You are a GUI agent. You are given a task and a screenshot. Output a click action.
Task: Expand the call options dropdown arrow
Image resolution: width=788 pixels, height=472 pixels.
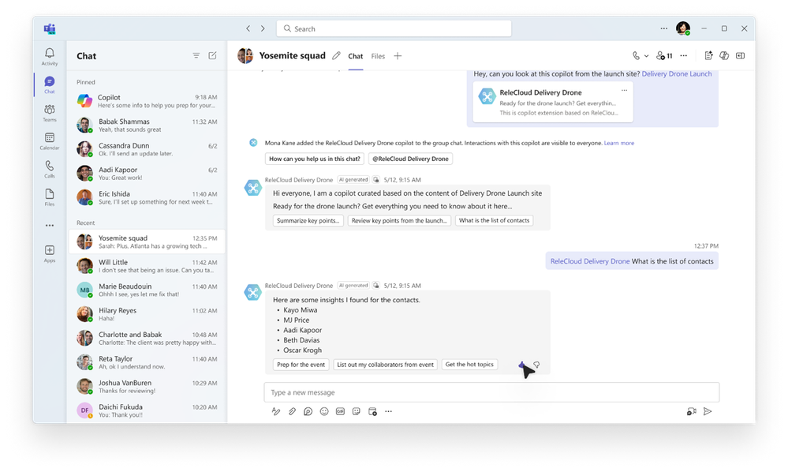[x=646, y=56]
